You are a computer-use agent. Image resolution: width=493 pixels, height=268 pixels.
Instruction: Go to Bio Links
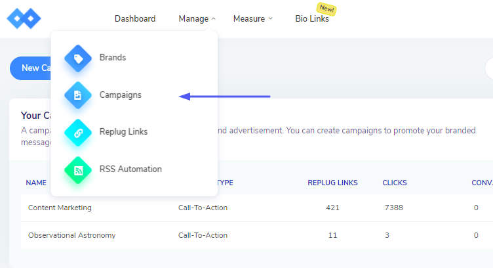(x=312, y=18)
